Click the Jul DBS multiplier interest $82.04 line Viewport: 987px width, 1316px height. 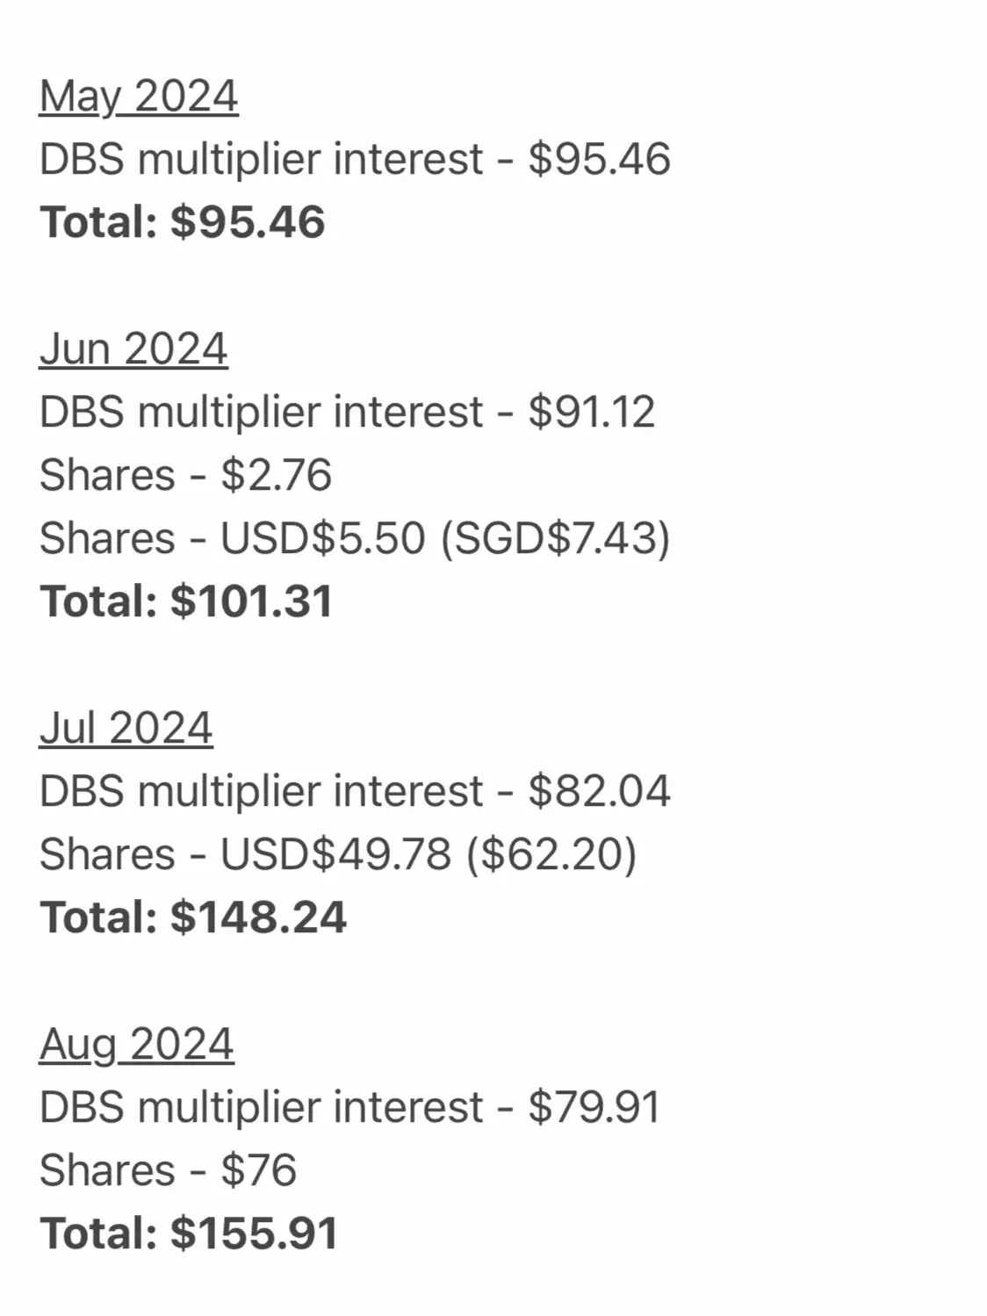[x=355, y=791]
